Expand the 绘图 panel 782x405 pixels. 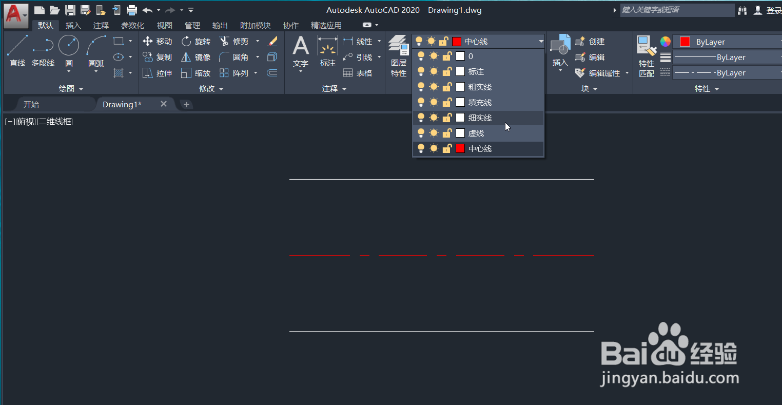71,89
